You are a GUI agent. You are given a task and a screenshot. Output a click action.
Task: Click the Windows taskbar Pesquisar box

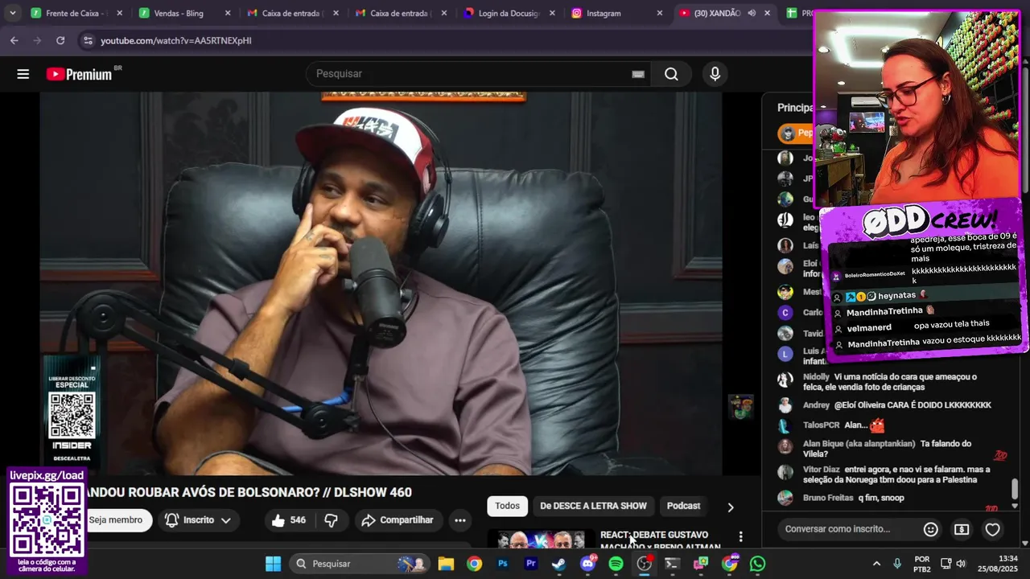360,564
